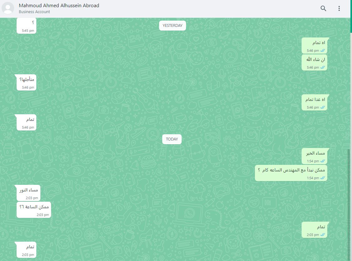The image size is (352, 261).
Task: Select the sent message 'مساء الخير'
Action: point(315,156)
